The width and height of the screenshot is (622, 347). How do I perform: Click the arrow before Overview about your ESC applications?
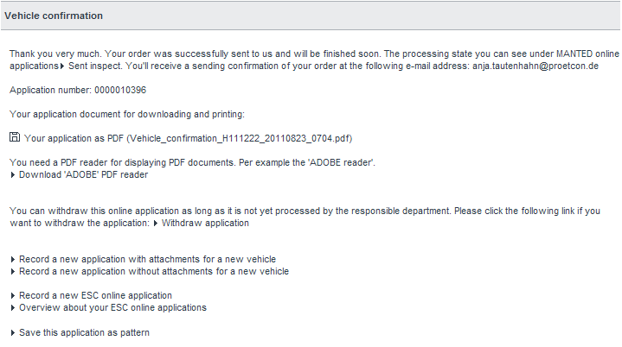(13, 308)
